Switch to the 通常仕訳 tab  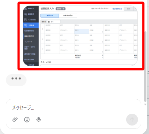click(x=50, y=16)
